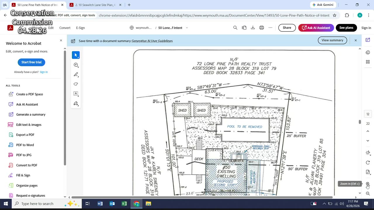
Task: Choose Export a PDF tool
Action: pos(25,135)
